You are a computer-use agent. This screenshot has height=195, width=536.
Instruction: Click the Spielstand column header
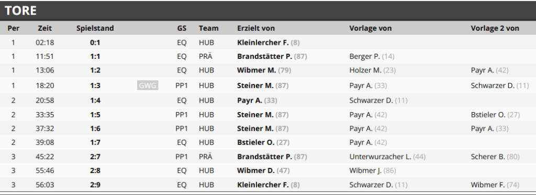[95, 28]
